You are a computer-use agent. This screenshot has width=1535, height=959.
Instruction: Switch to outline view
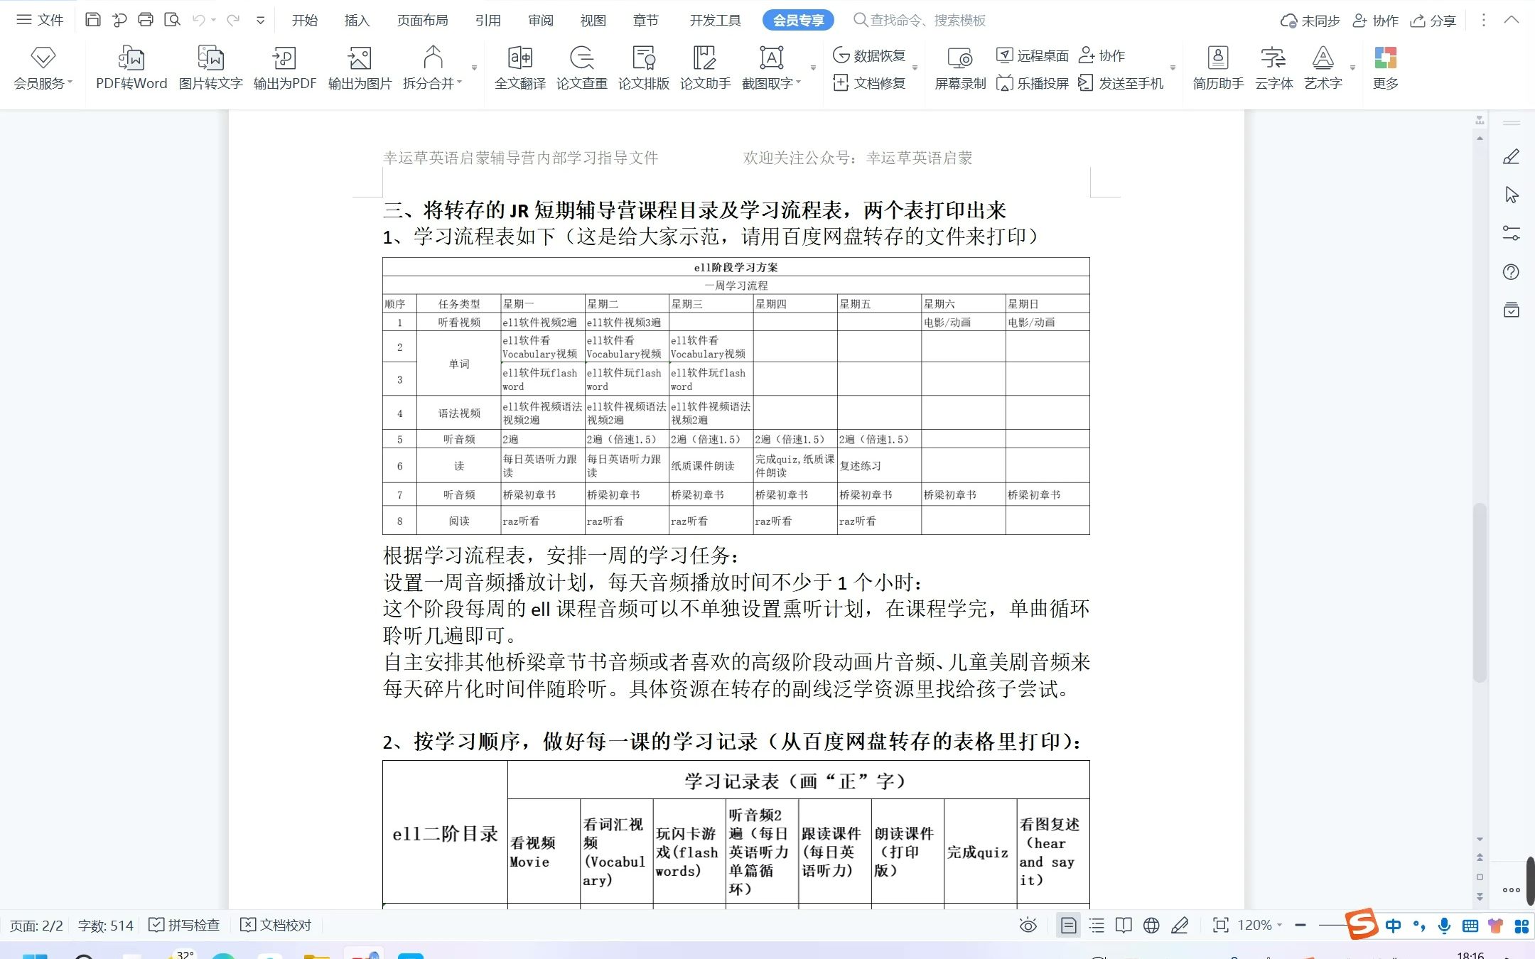(x=1097, y=925)
